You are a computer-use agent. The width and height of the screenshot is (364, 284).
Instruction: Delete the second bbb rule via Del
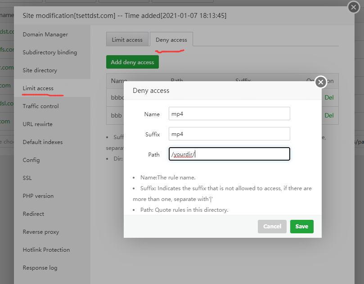tap(329, 115)
